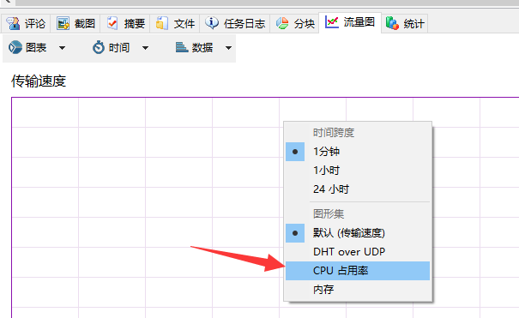Image resolution: width=519 pixels, height=318 pixels.
Task: Click the 摘要 checkmark document icon
Action: click(112, 23)
